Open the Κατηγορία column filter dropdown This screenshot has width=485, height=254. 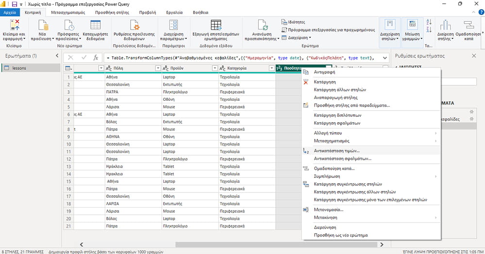click(271, 68)
